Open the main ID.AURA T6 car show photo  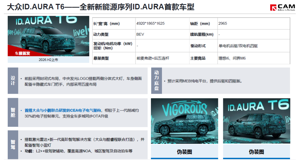[49, 36]
